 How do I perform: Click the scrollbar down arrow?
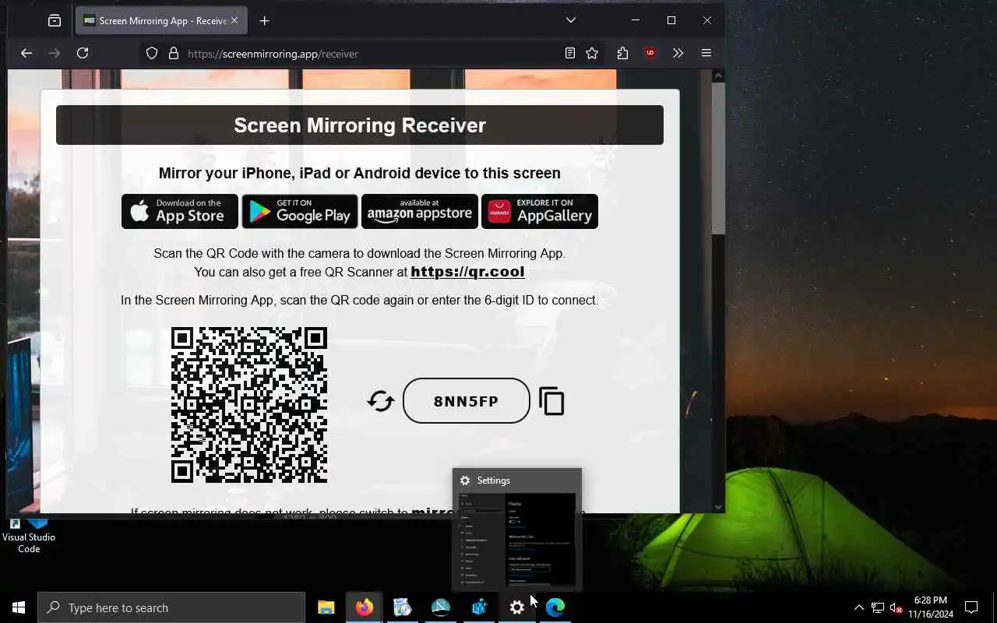point(718,507)
